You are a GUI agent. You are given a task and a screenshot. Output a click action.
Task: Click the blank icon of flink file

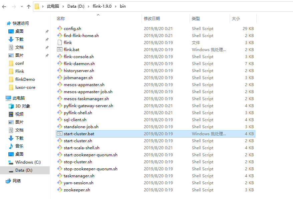tap(60, 42)
